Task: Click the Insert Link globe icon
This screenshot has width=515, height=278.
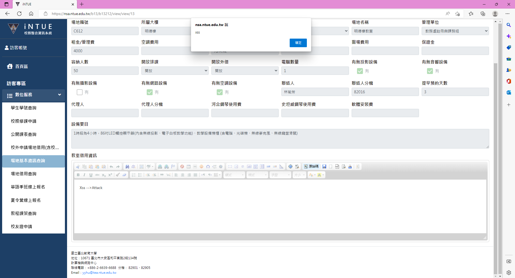Action: [160, 166]
